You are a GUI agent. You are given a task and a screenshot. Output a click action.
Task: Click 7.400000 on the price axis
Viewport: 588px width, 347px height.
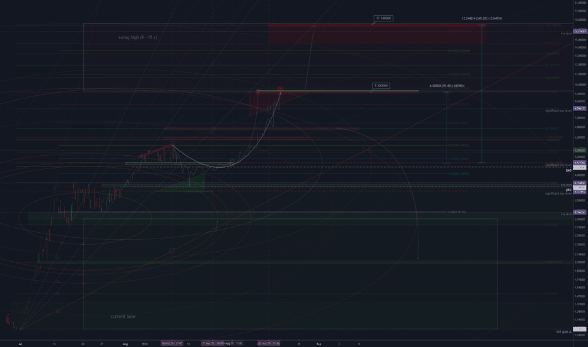tap(580, 118)
